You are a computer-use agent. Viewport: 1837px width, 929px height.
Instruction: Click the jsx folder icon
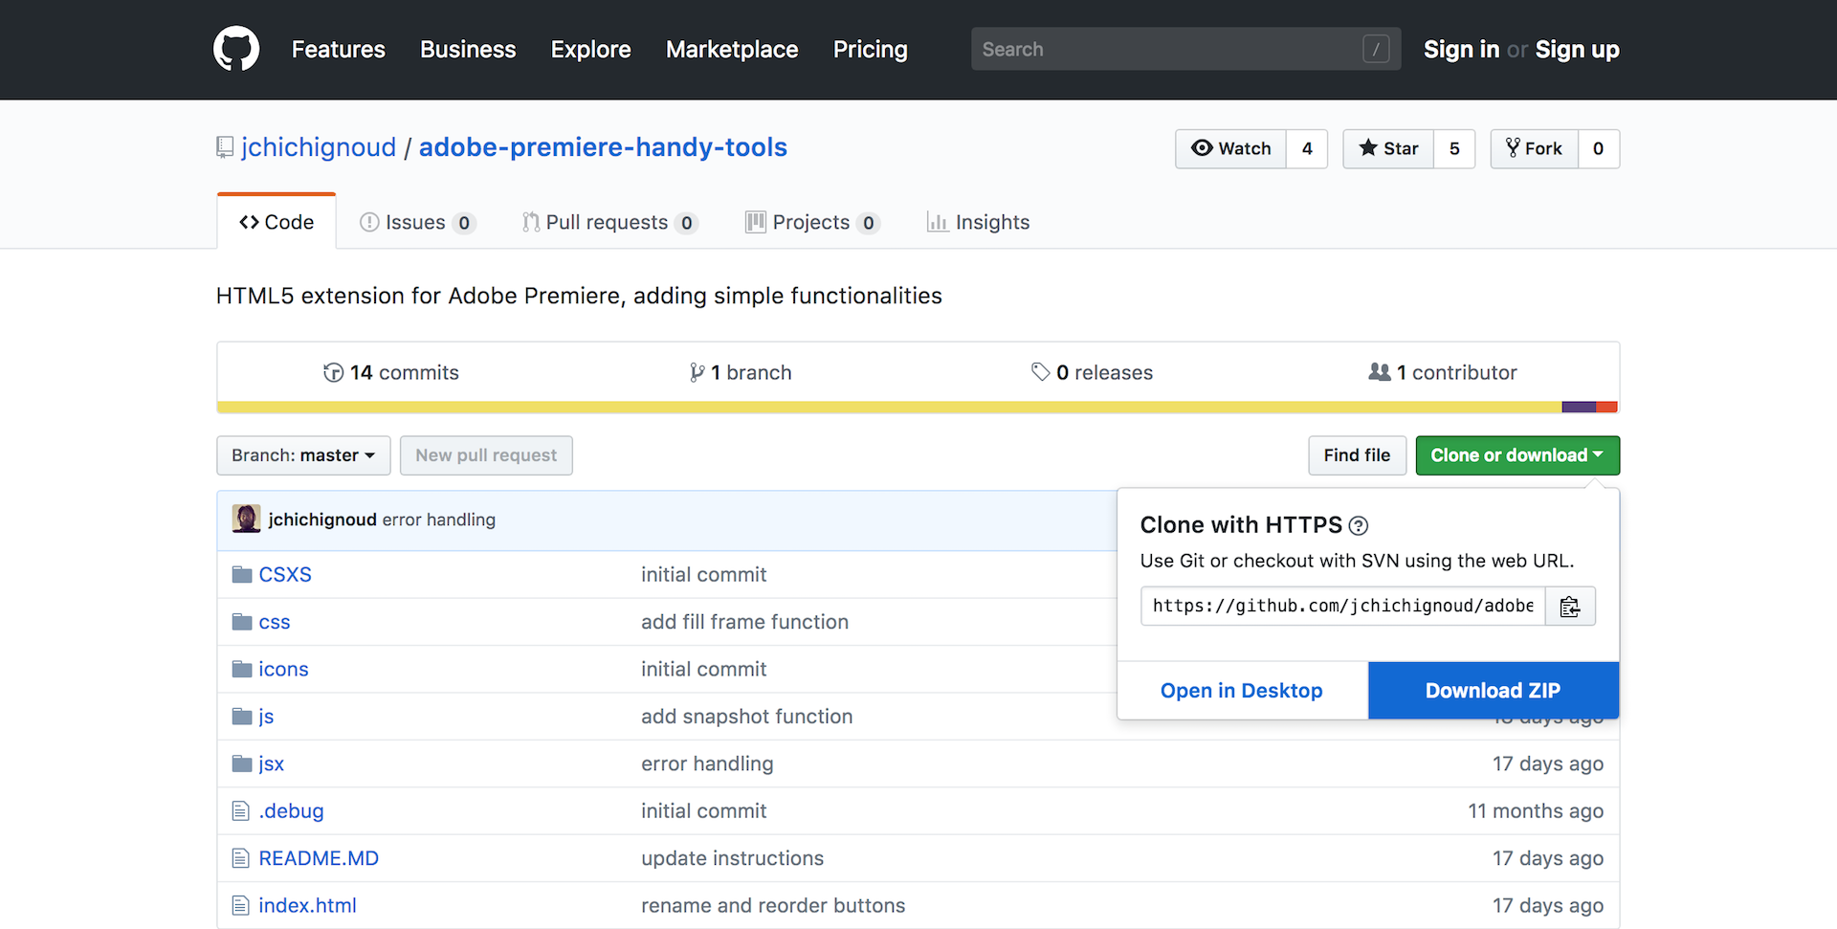click(x=242, y=763)
